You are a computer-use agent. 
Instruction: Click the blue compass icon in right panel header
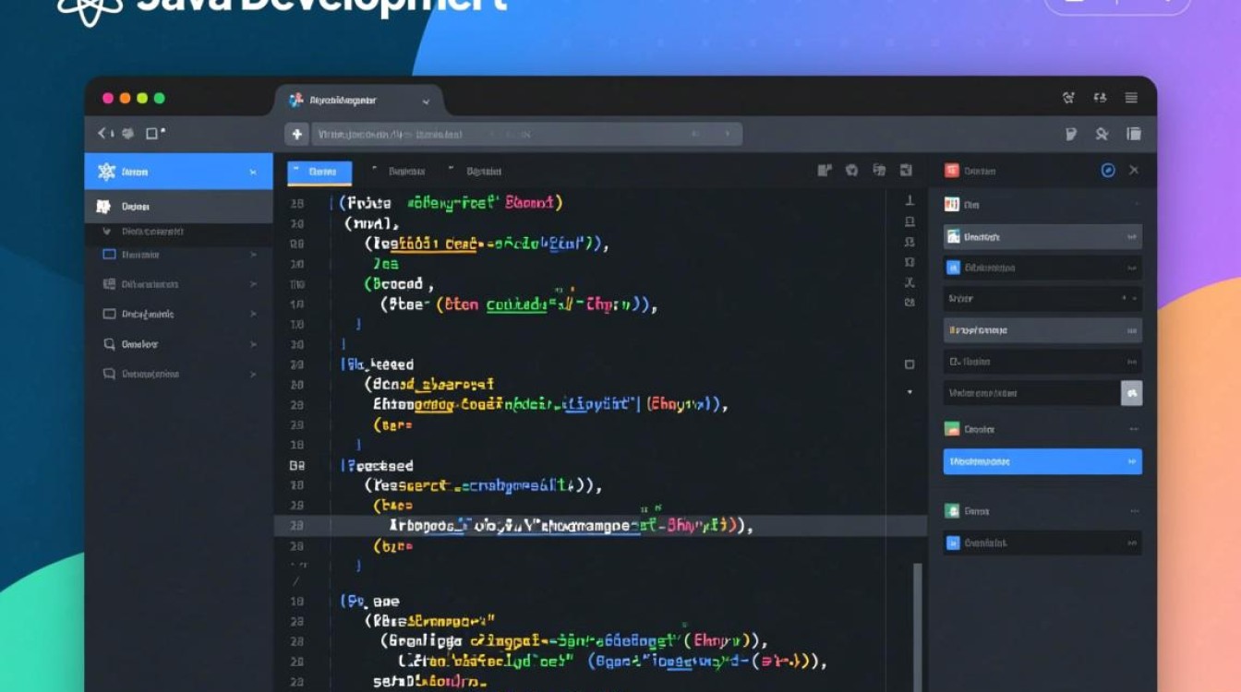pyautogui.click(x=1108, y=171)
